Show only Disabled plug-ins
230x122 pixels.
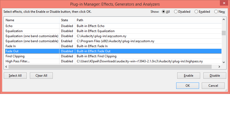176,12
